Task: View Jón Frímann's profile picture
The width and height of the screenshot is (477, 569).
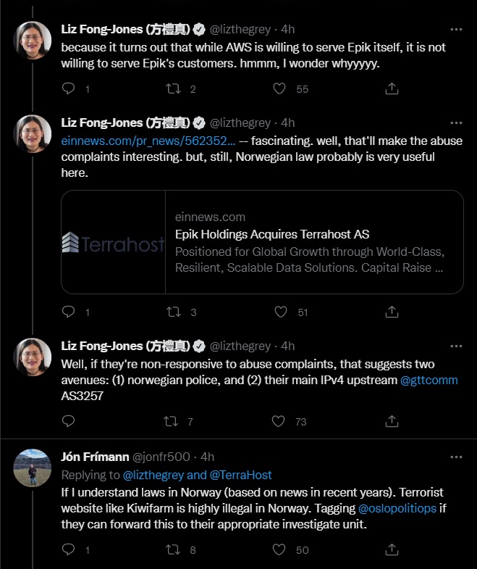Action: (33, 468)
